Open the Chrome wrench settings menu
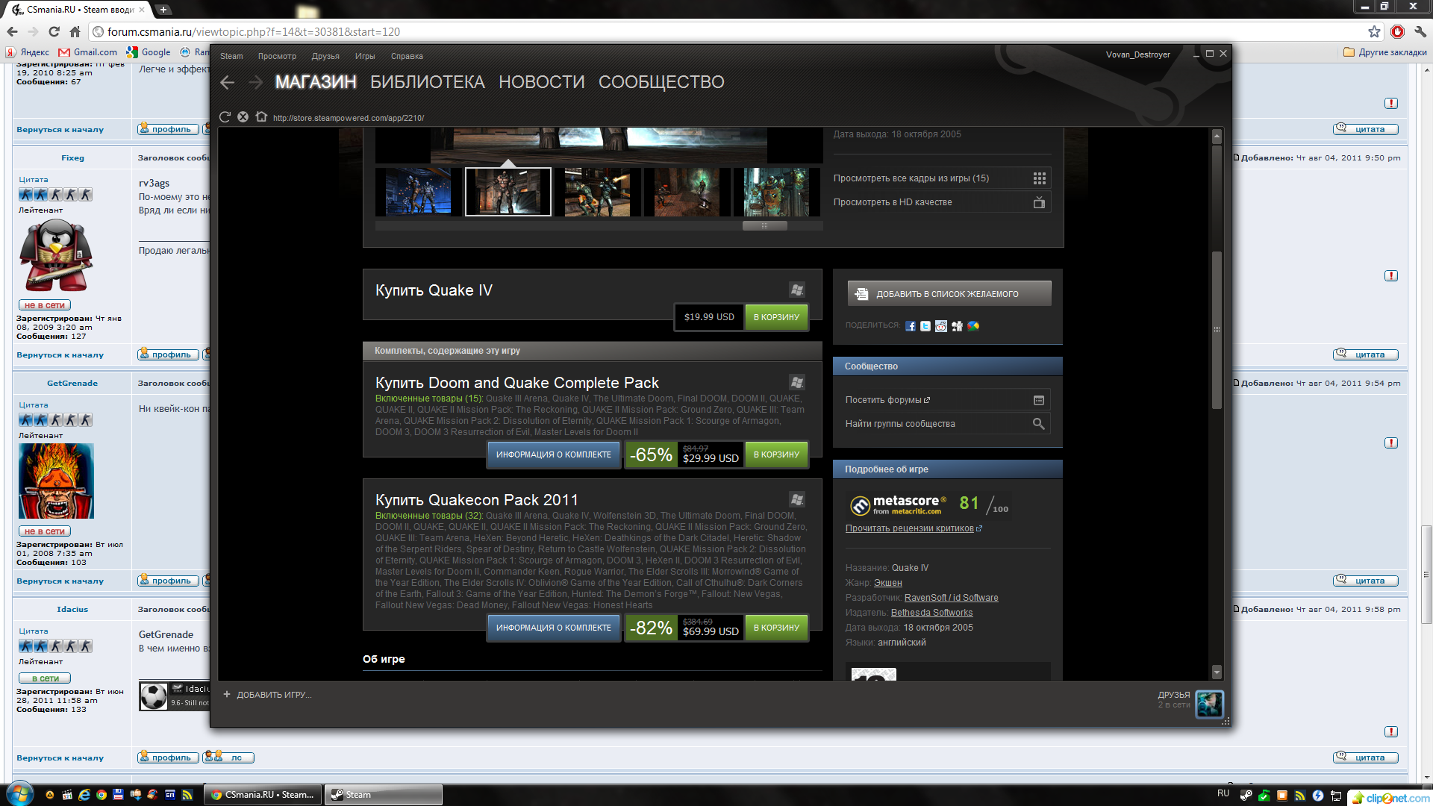Screen dimensions: 1433x806 coord(1420,31)
